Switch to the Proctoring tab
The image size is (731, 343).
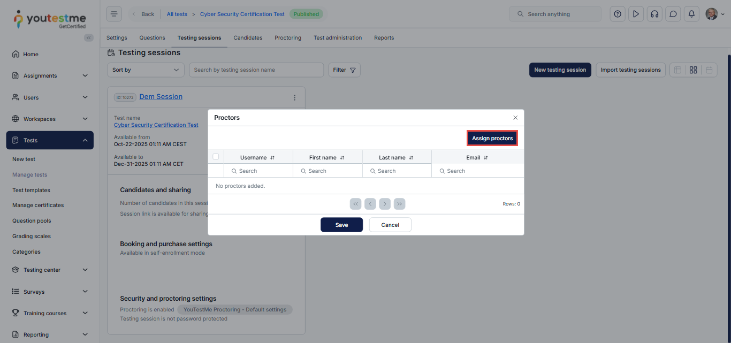point(288,38)
